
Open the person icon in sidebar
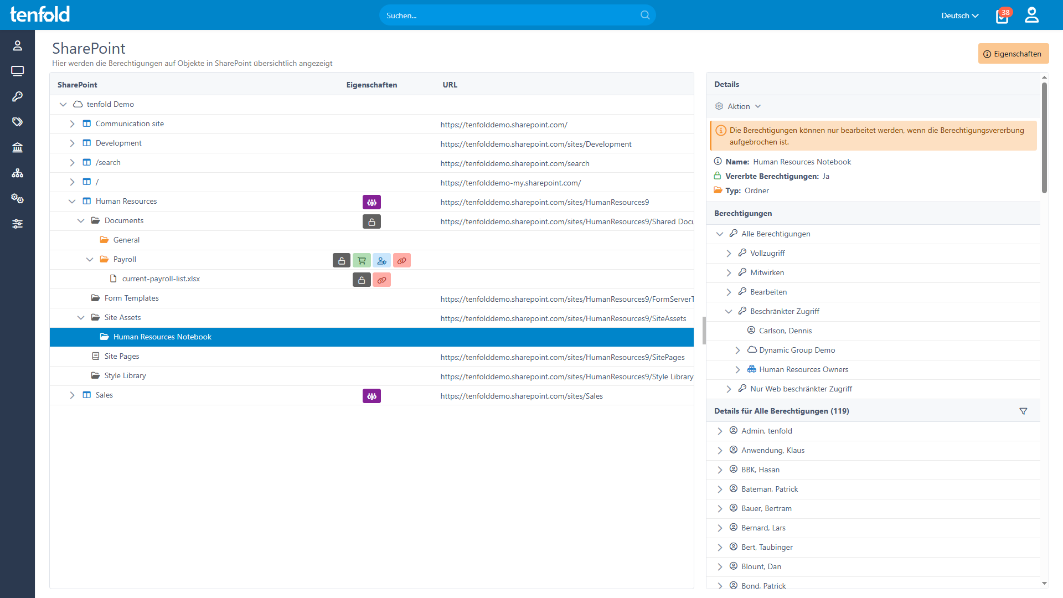(x=17, y=46)
